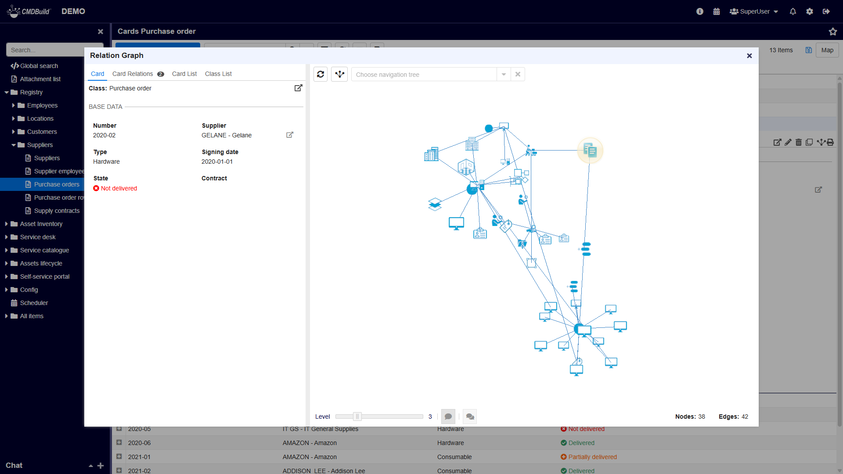The height and width of the screenshot is (474, 843).
Task: Open the navigation tree dropdown arrow
Action: click(x=504, y=75)
